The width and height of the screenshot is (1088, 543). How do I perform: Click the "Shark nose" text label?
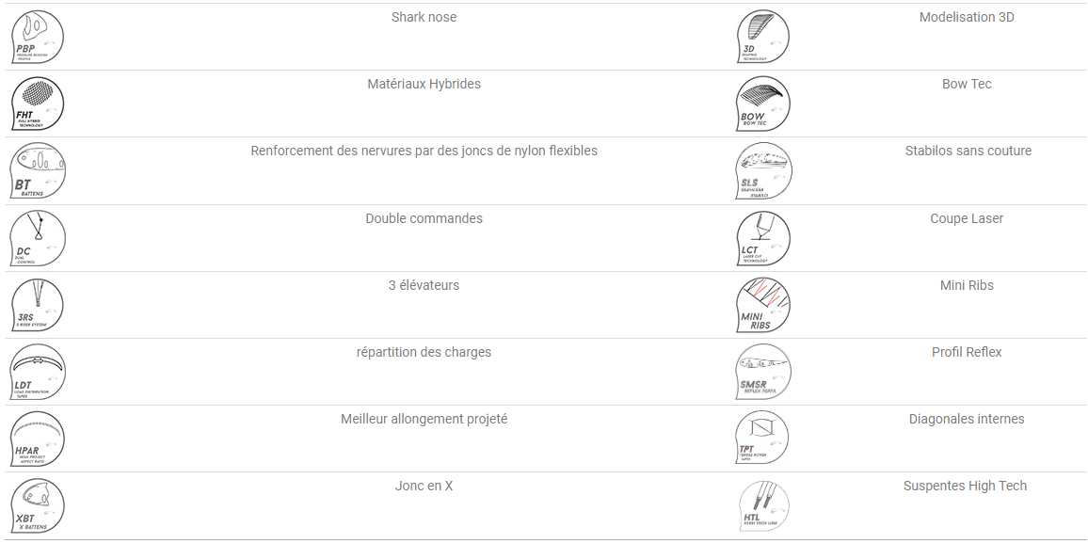click(x=424, y=17)
